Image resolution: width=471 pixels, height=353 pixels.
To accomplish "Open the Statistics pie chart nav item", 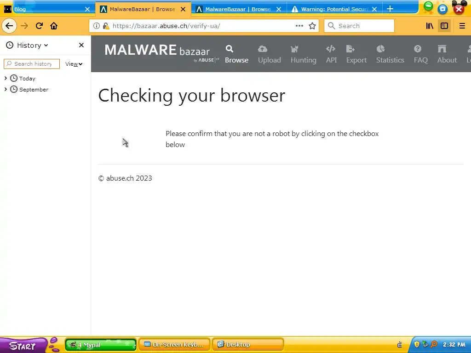I will pos(390,54).
